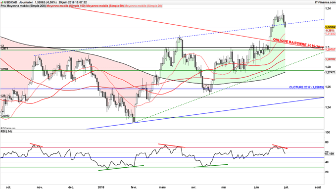Click the Journalier timeframe label

pos(26,2)
